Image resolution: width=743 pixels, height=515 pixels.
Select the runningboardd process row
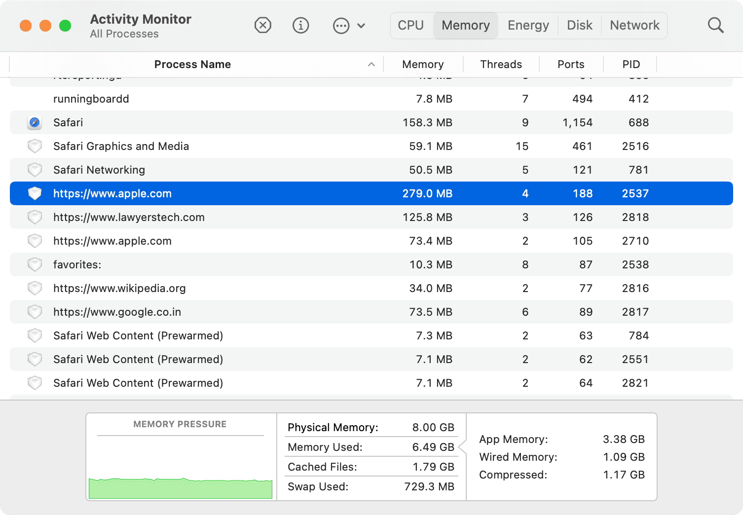tap(371, 99)
